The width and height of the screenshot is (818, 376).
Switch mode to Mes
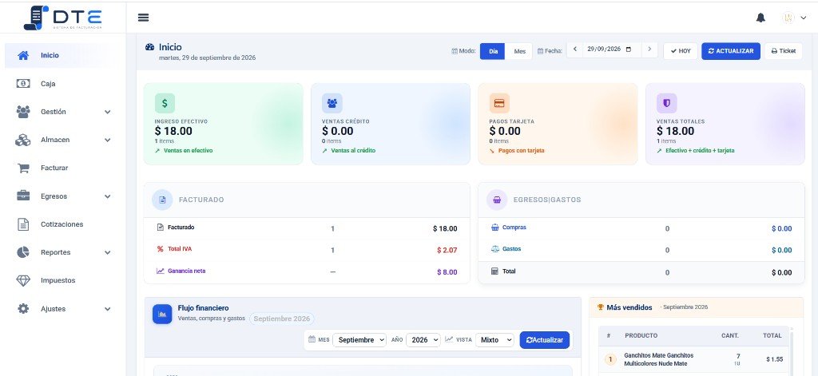pyautogui.click(x=519, y=51)
